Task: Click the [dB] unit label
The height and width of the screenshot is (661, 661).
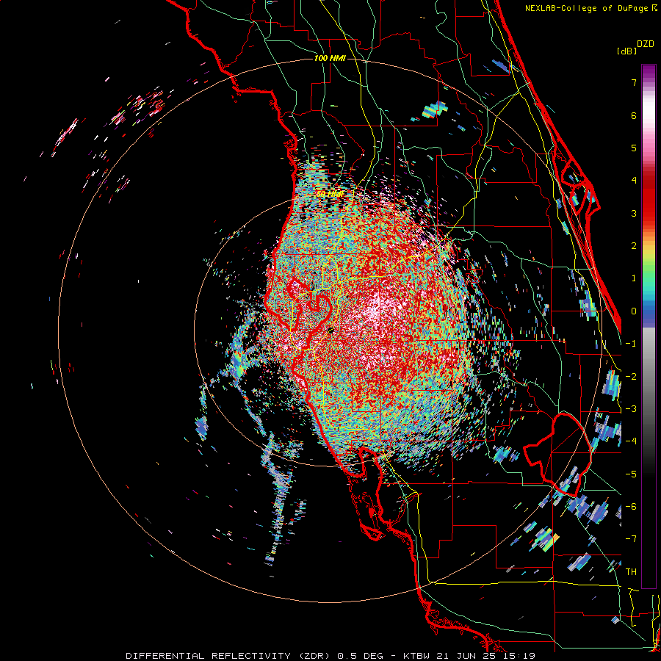Action: point(626,51)
